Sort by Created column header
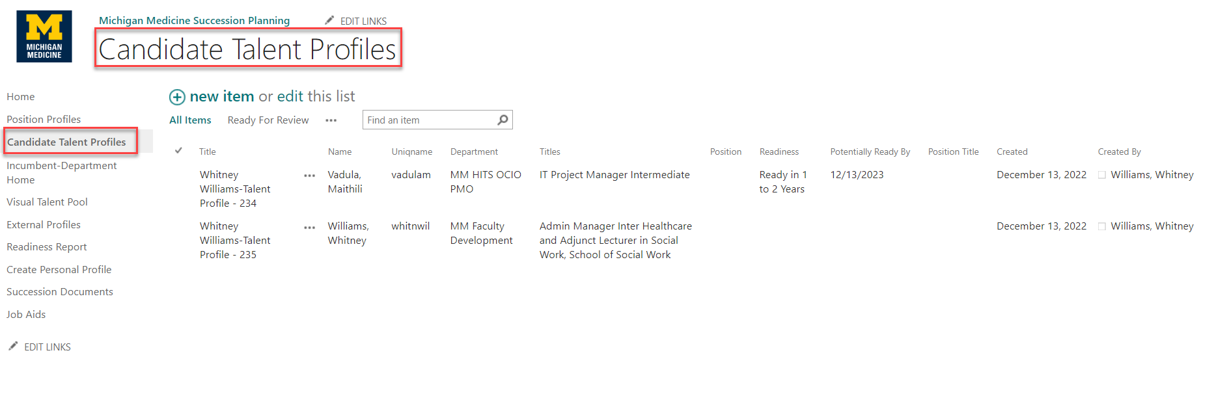The width and height of the screenshot is (1214, 396). pyautogui.click(x=1012, y=152)
